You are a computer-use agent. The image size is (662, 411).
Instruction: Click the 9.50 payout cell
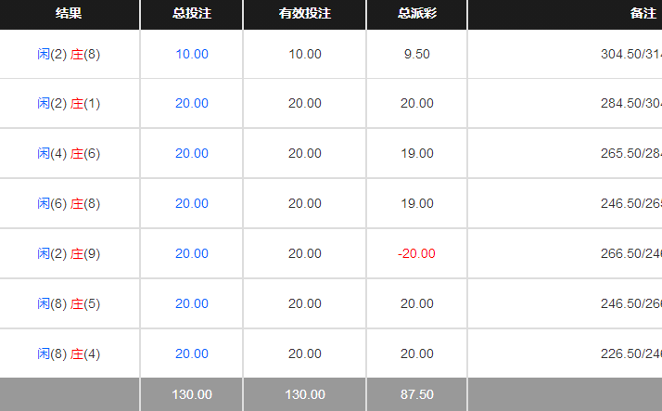point(416,54)
